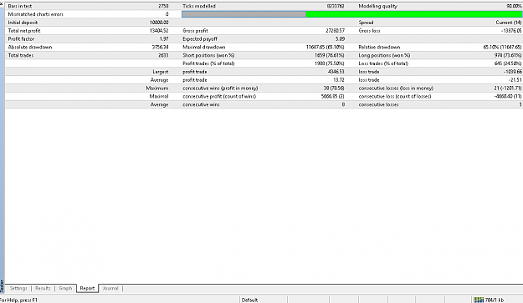The height and width of the screenshot is (303, 523).
Task: Select the Report tab
Action: coord(87,288)
